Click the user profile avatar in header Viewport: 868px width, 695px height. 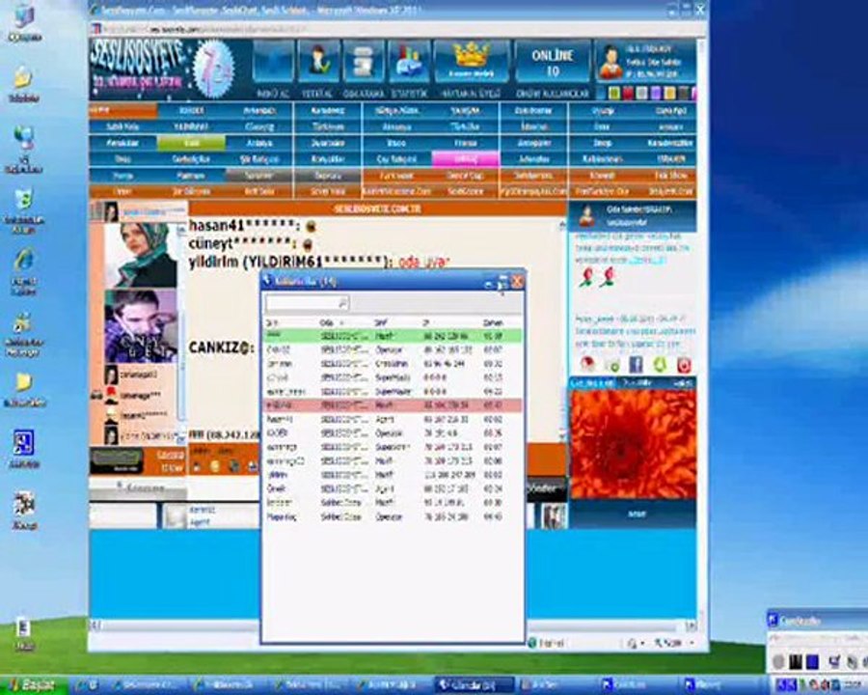click(x=610, y=62)
